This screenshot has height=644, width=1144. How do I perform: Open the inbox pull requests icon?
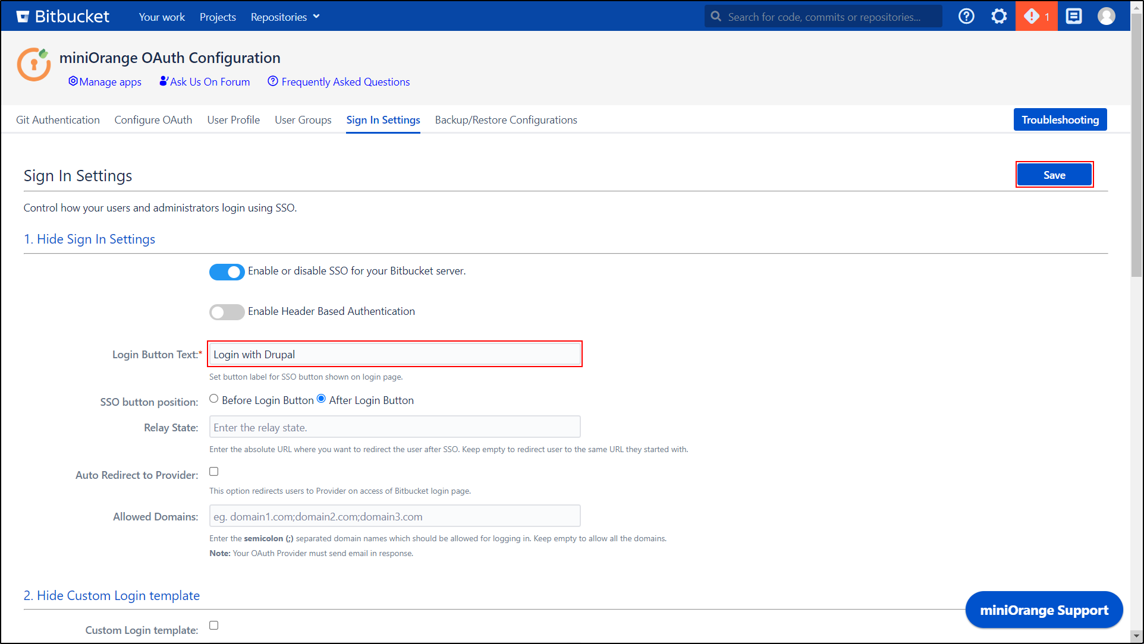coord(1073,17)
